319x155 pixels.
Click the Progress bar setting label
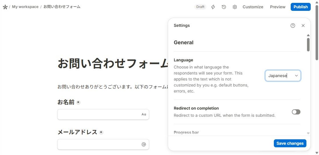(186, 132)
